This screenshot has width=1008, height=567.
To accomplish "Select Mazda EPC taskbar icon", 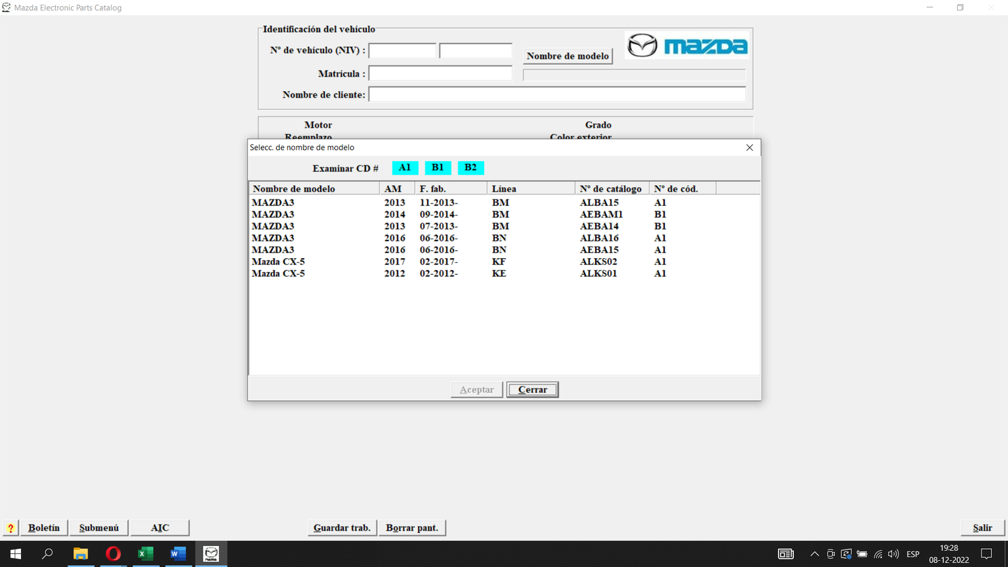I will click(211, 554).
